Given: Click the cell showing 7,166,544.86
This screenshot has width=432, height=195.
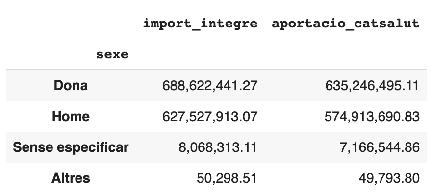Looking at the screenshot, I should [x=380, y=147].
